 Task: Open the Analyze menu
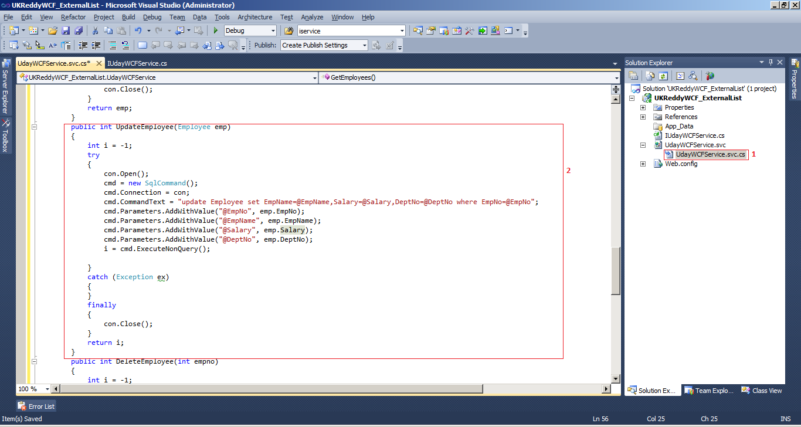[x=312, y=17]
